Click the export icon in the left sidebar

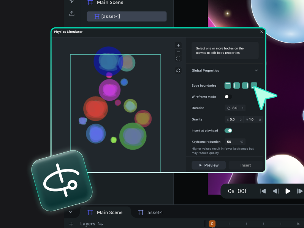click(71, 14)
